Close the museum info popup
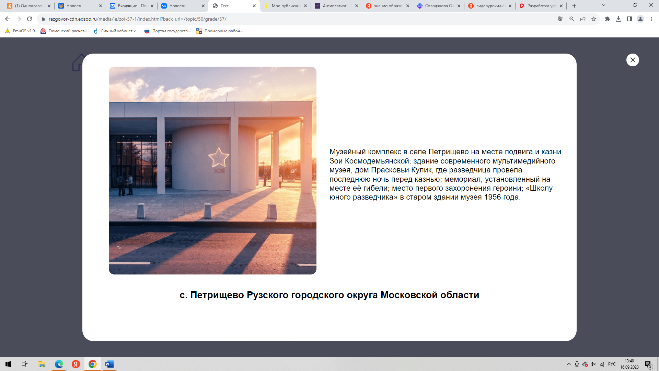The image size is (659, 371). 633,60
